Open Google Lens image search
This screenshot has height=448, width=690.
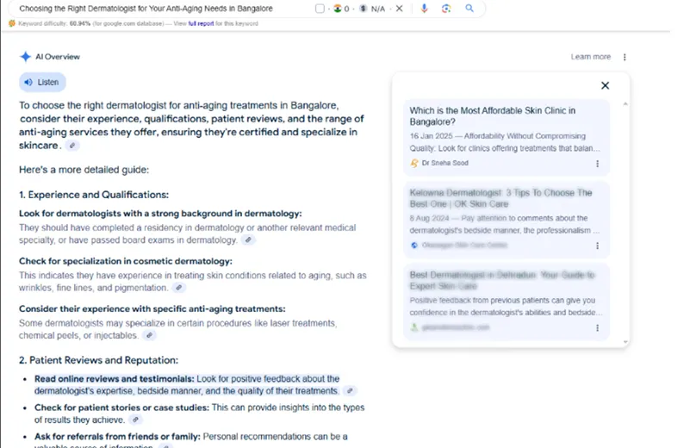coord(446,9)
